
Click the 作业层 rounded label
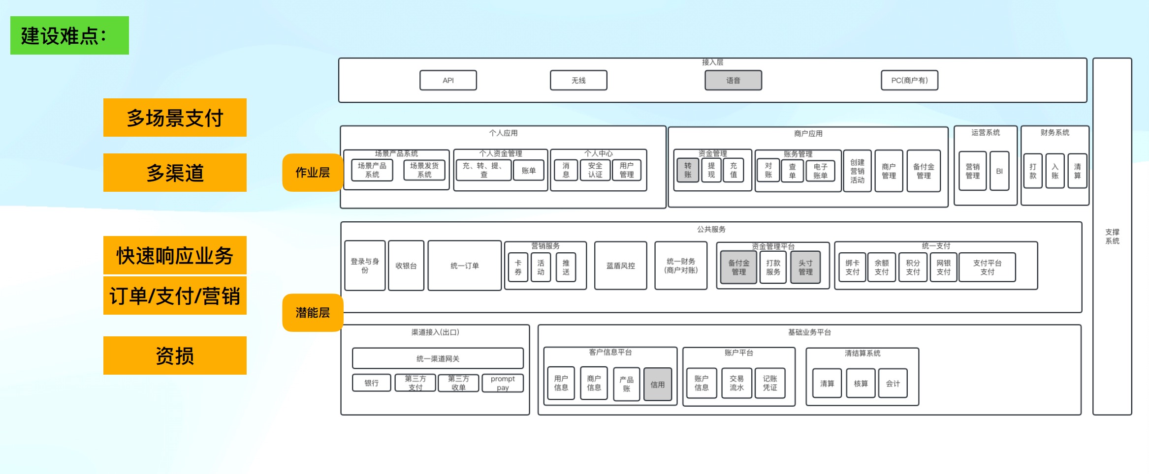[x=313, y=173]
